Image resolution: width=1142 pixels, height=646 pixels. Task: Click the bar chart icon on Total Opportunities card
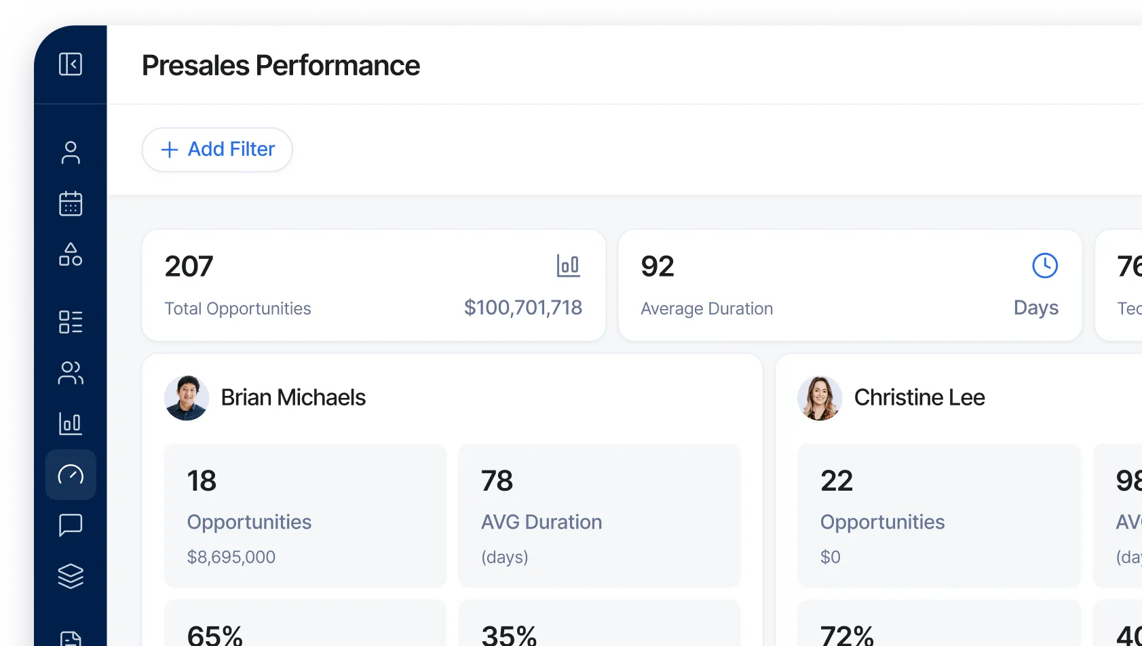(x=569, y=266)
